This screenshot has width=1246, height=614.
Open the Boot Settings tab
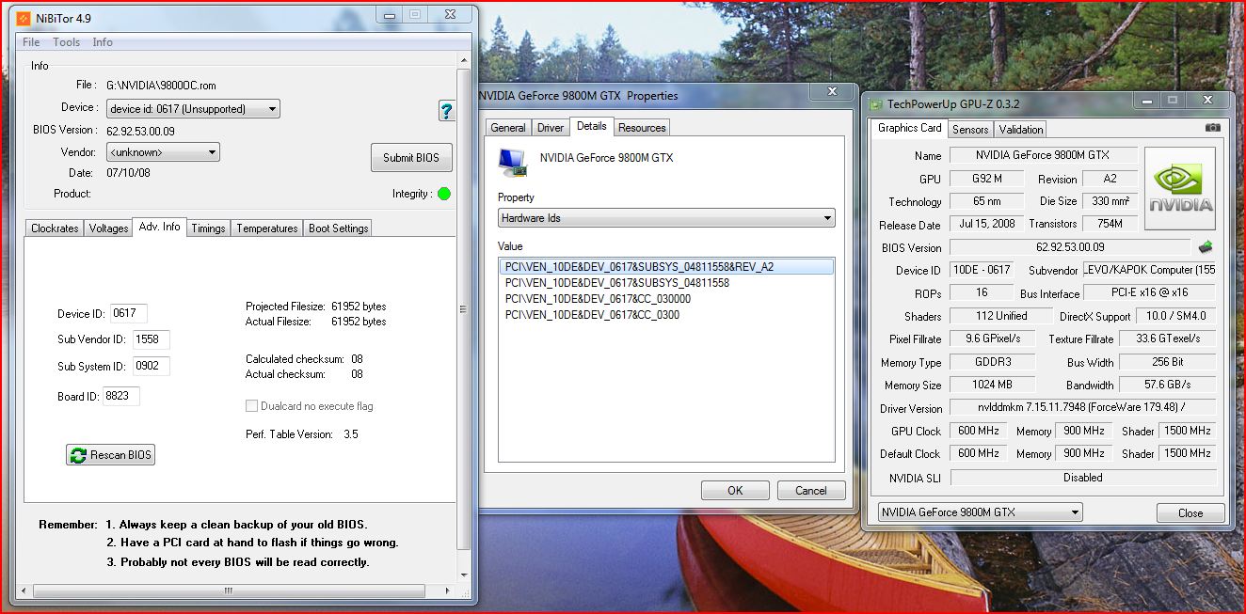click(339, 228)
